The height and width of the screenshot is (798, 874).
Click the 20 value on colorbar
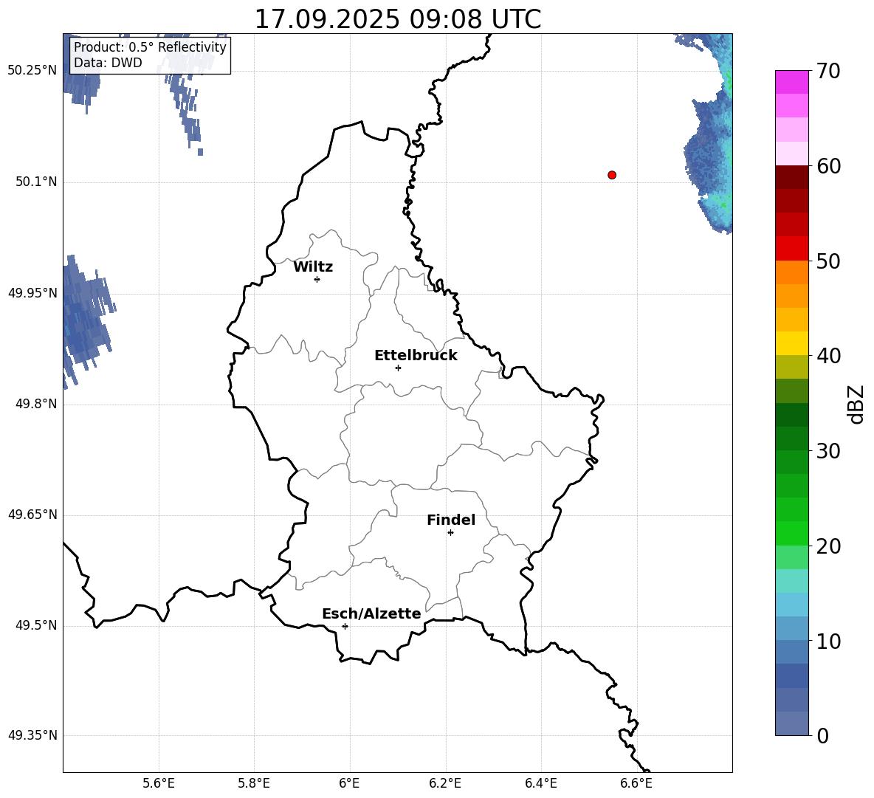pyautogui.click(x=828, y=546)
